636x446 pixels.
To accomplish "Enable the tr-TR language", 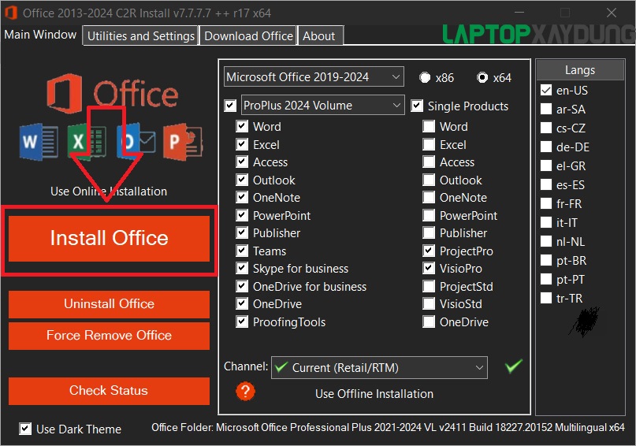I will (x=546, y=299).
